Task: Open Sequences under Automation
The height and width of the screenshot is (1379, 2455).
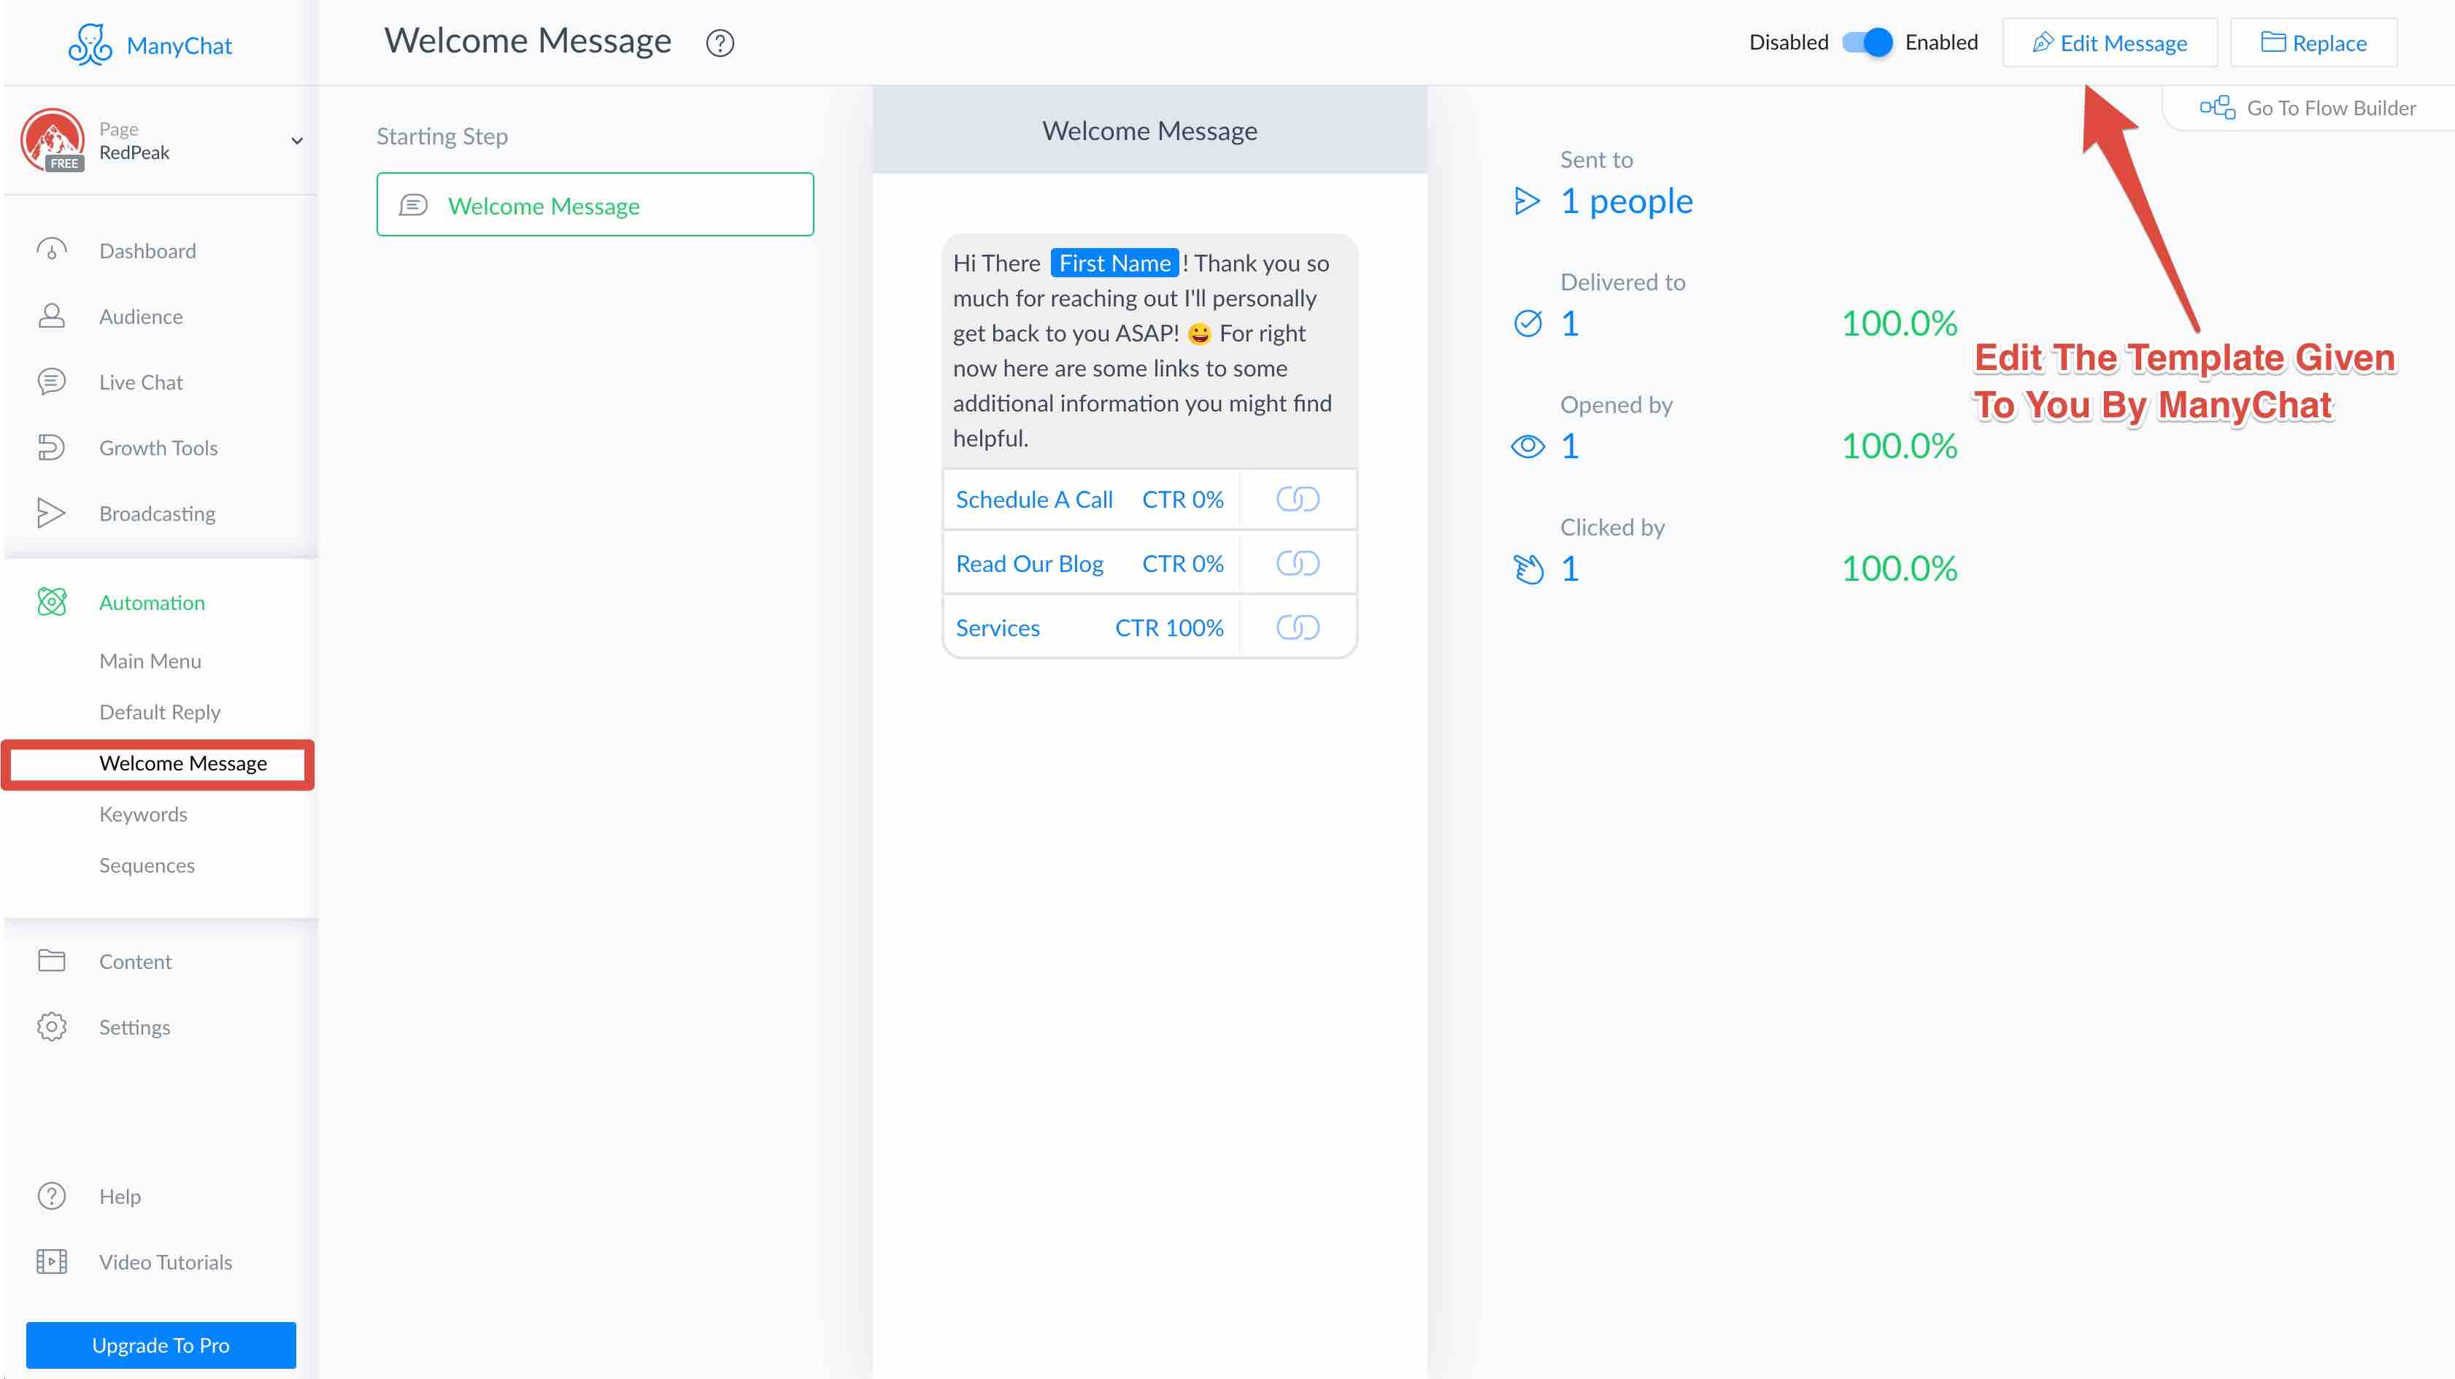Action: (147, 865)
